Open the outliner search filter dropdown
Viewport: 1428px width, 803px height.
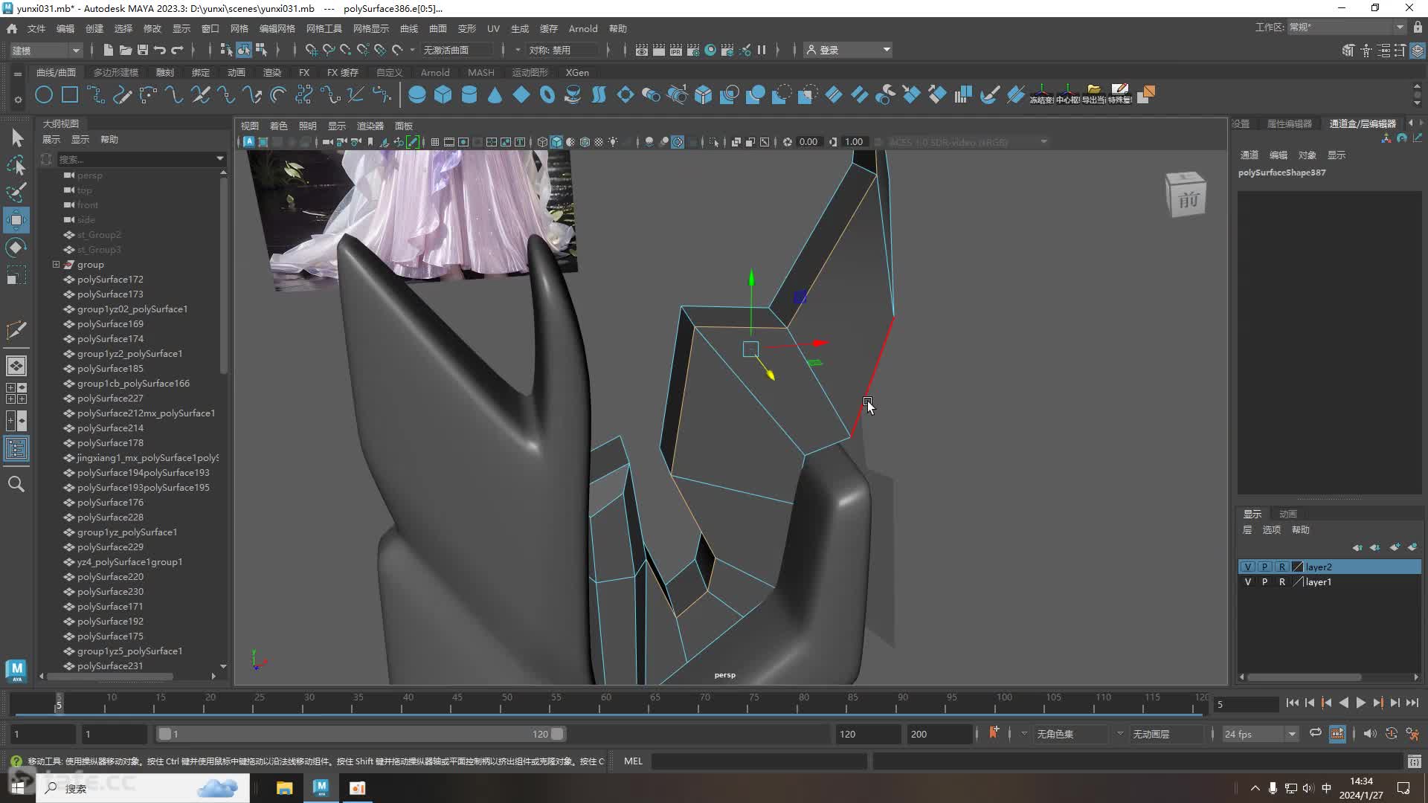click(x=219, y=158)
